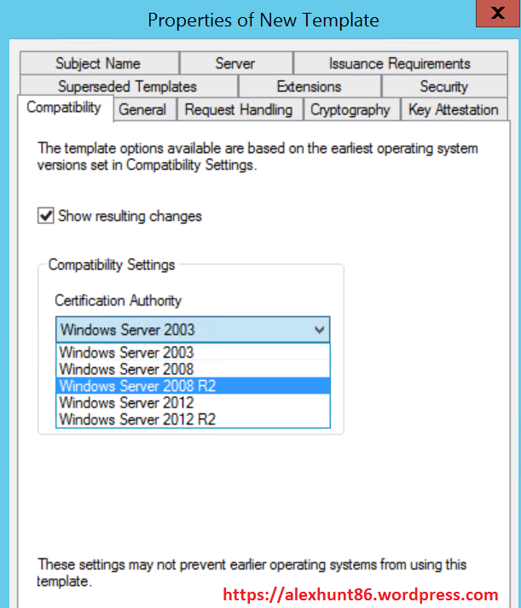Open the Key Attestation tab

pyautogui.click(x=453, y=109)
